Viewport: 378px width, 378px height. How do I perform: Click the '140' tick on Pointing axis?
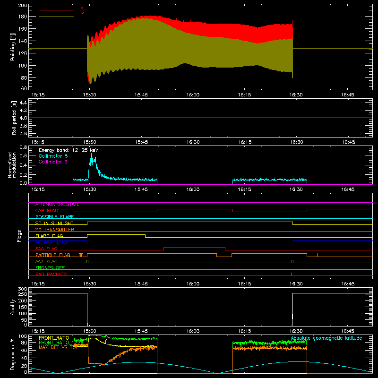(x=22, y=41)
